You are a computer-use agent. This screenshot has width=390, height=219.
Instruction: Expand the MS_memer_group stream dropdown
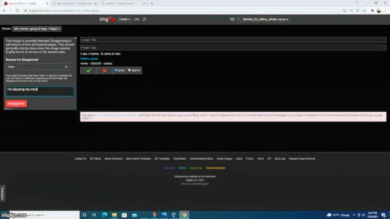(x=37, y=29)
